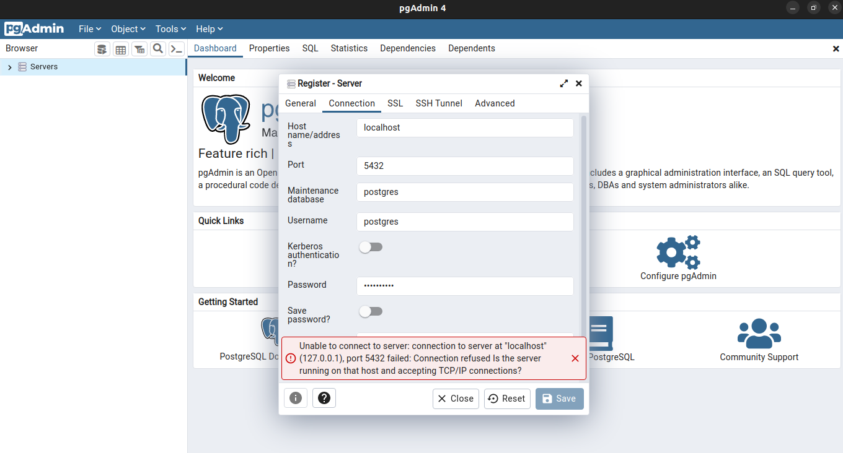Viewport: 843px width, 453px height.
Task: Click the Save button
Action: pyautogui.click(x=560, y=399)
